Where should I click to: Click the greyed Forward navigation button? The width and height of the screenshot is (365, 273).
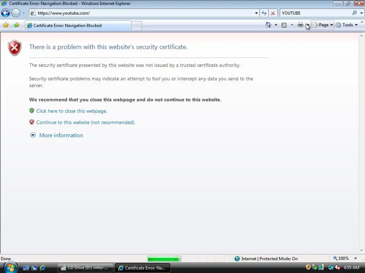(x=16, y=13)
